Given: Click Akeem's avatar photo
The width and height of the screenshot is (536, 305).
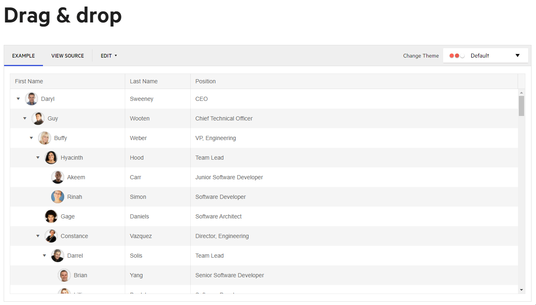Looking at the screenshot, I should pos(58,177).
